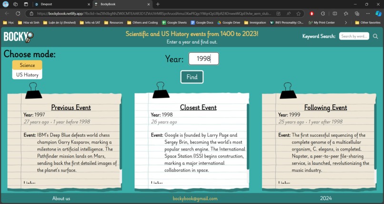384x204 pixels.
Task: Click the red Opera-style extension icon
Action: [312, 14]
